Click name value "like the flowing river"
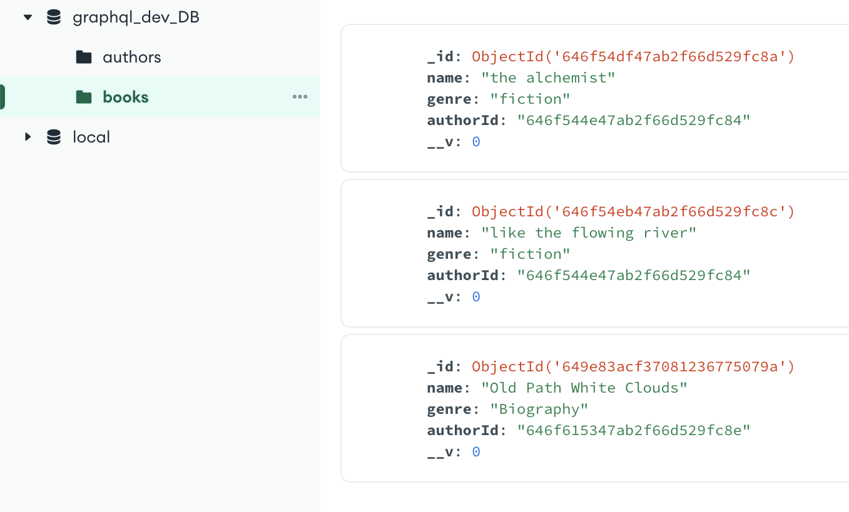The width and height of the screenshot is (849, 512). [x=589, y=233]
